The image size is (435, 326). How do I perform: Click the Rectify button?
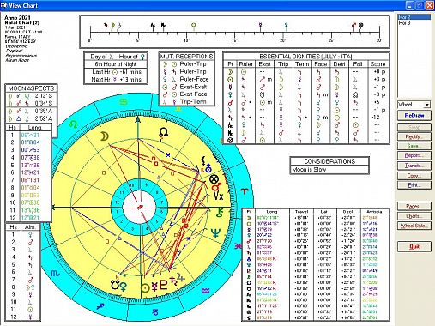pyautogui.click(x=414, y=136)
